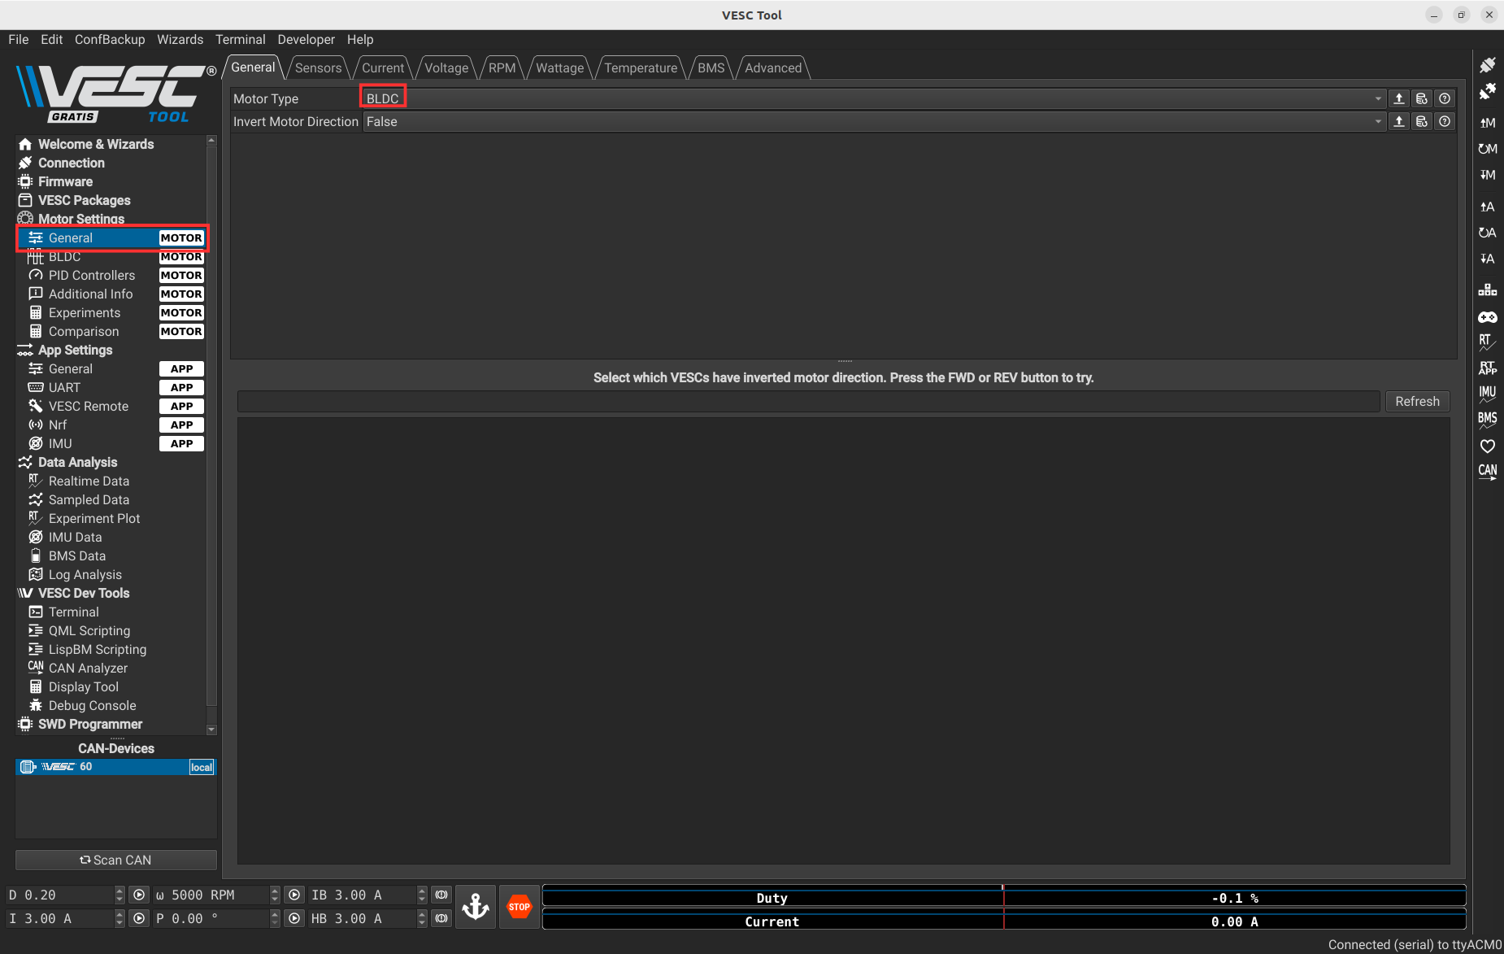Open the Wizards menu
This screenshot has width=1504, height=954.
[180, 39]
